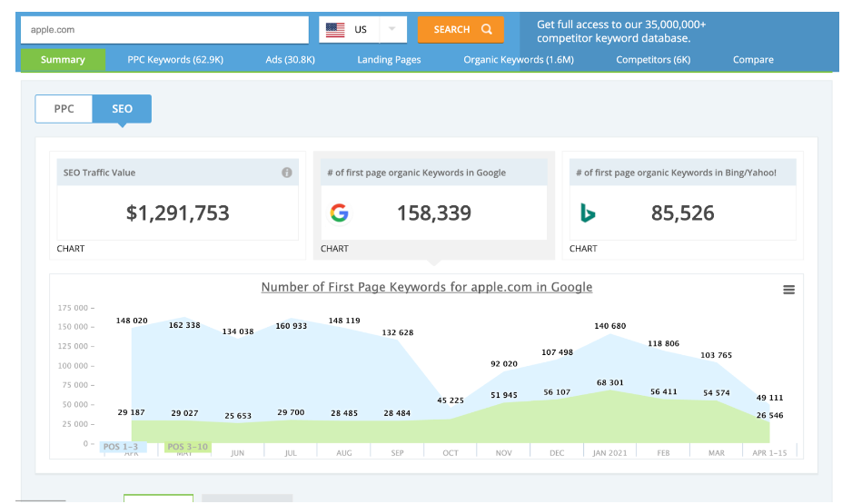
Task: Switch to PPC Keywords (62.9K) tab
Action: point(175,60)
